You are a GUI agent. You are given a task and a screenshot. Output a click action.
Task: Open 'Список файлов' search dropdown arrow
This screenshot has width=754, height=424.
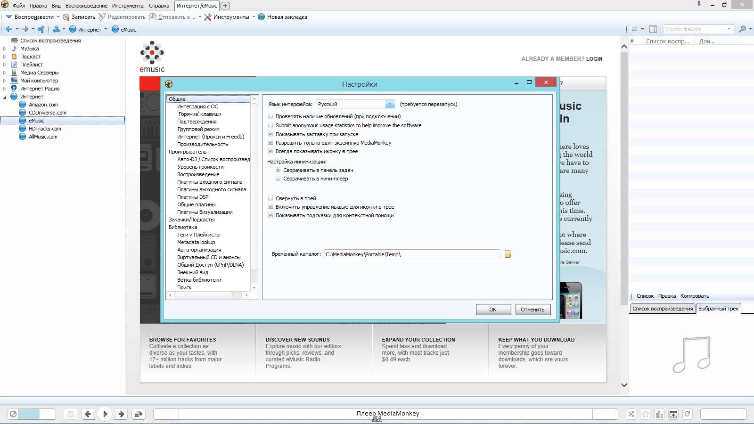(x=729, y=29)
